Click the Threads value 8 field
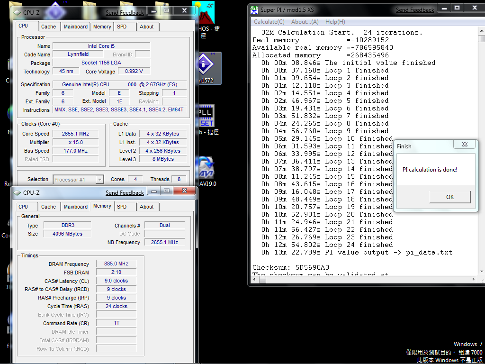 [x=179, y=179]
